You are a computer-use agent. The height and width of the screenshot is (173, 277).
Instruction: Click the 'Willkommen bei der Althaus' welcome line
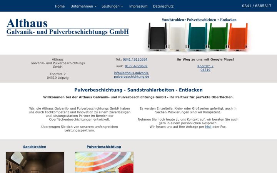tap(138, 97)
